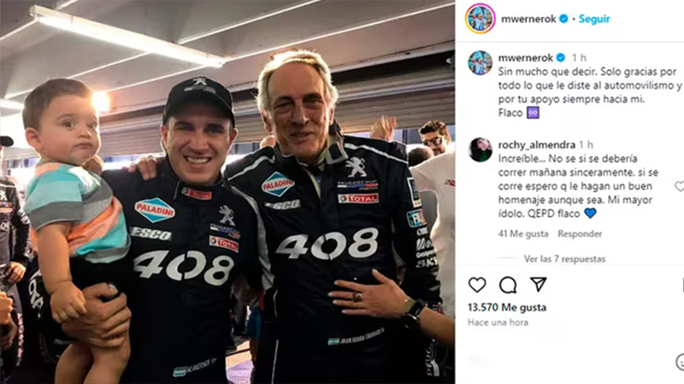Toggle like on rochy_almendra's comment
This screenshot has height=384, width=684.
point(679,187)
